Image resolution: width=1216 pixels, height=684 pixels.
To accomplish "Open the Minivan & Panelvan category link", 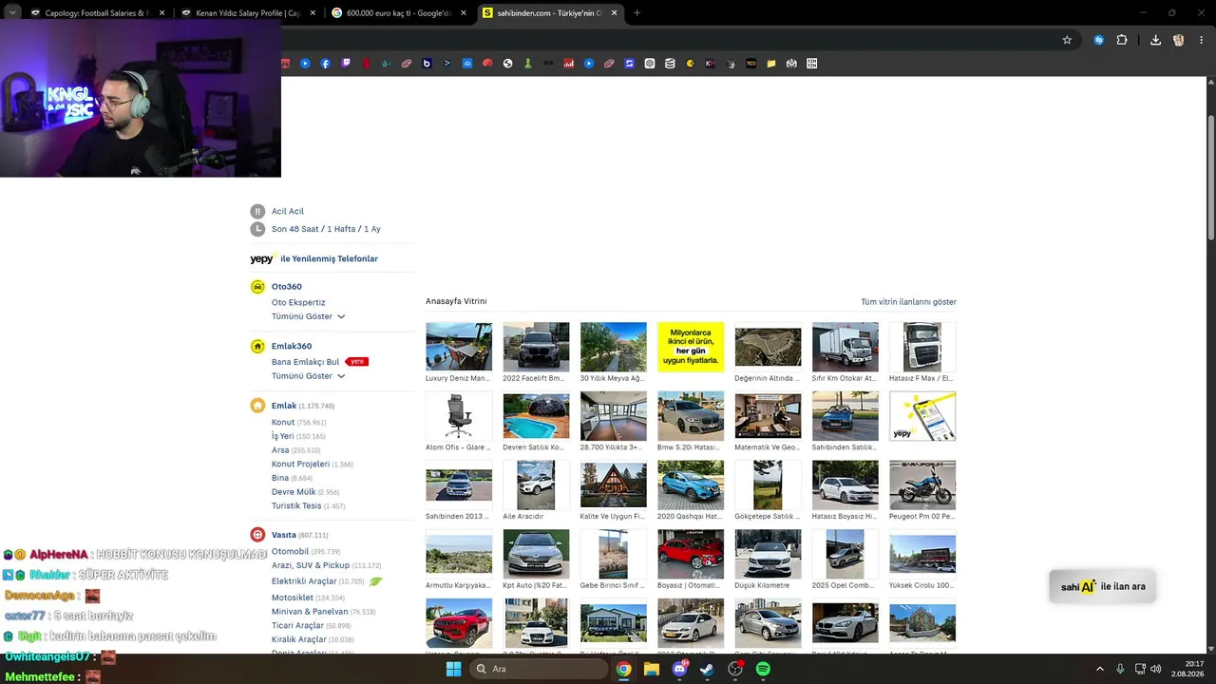I will 310,612.
